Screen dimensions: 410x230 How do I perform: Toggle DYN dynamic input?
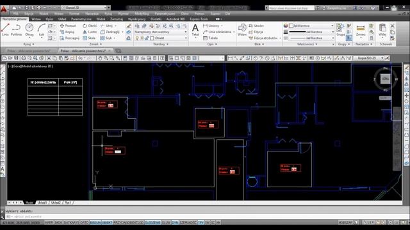(175, 222)
